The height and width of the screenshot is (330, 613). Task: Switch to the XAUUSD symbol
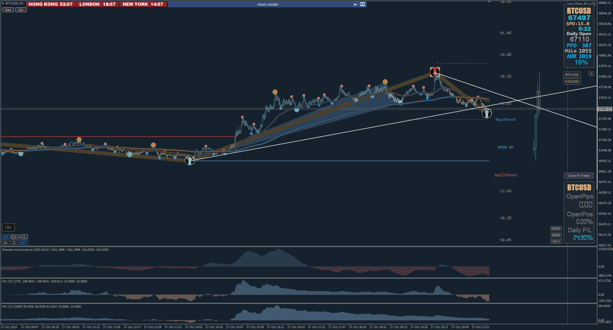(572, 81)
